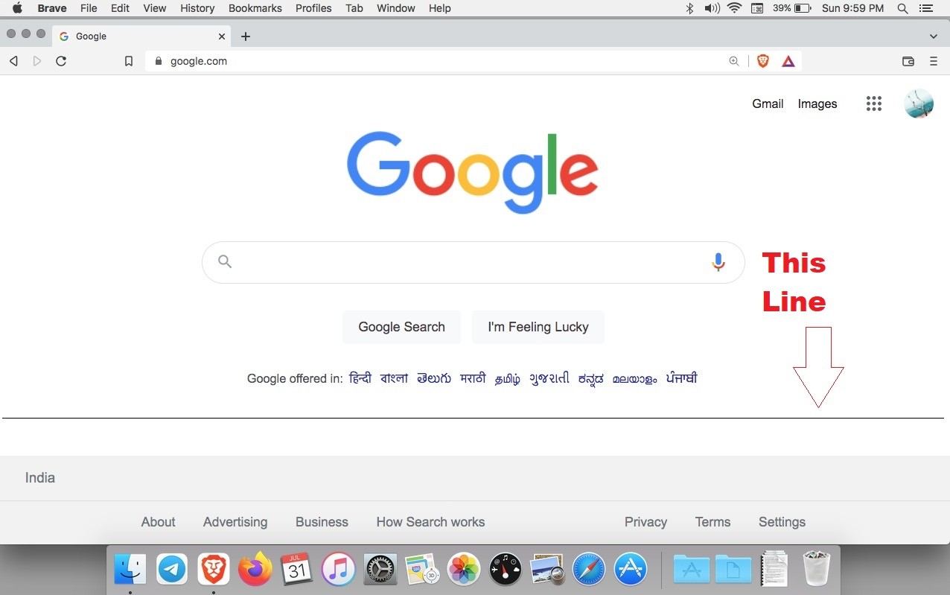
Task: Open the Applications folder in dock
Action: (692, 570)
